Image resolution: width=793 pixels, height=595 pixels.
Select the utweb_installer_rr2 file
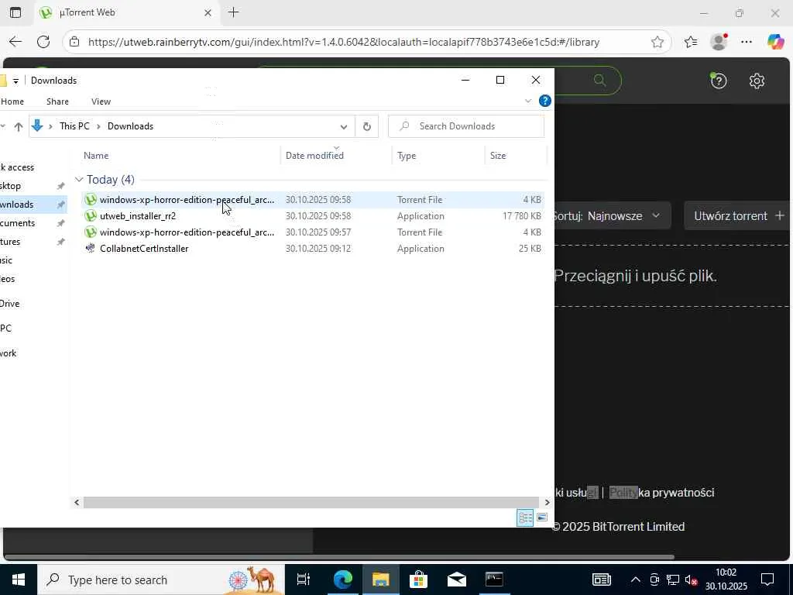click(x=313, y=216)
